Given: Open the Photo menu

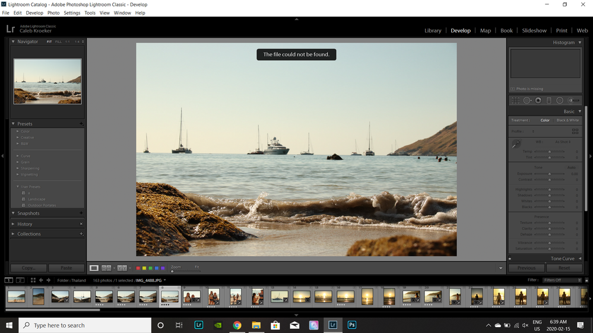Looking at the screenshot, I should coord(53,12).
